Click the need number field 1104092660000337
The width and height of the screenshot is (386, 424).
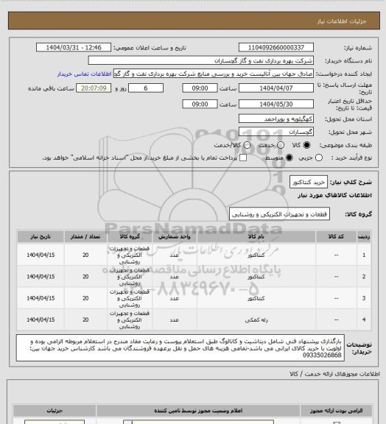[x=276, y=48]
